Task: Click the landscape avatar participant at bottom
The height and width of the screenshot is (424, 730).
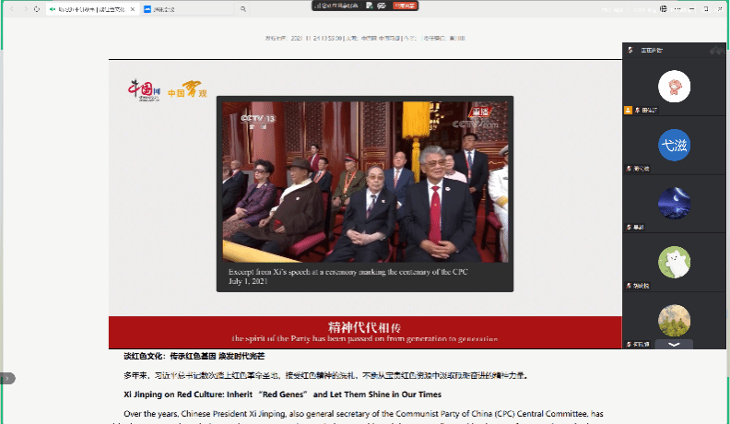Action: click(674, 319)
